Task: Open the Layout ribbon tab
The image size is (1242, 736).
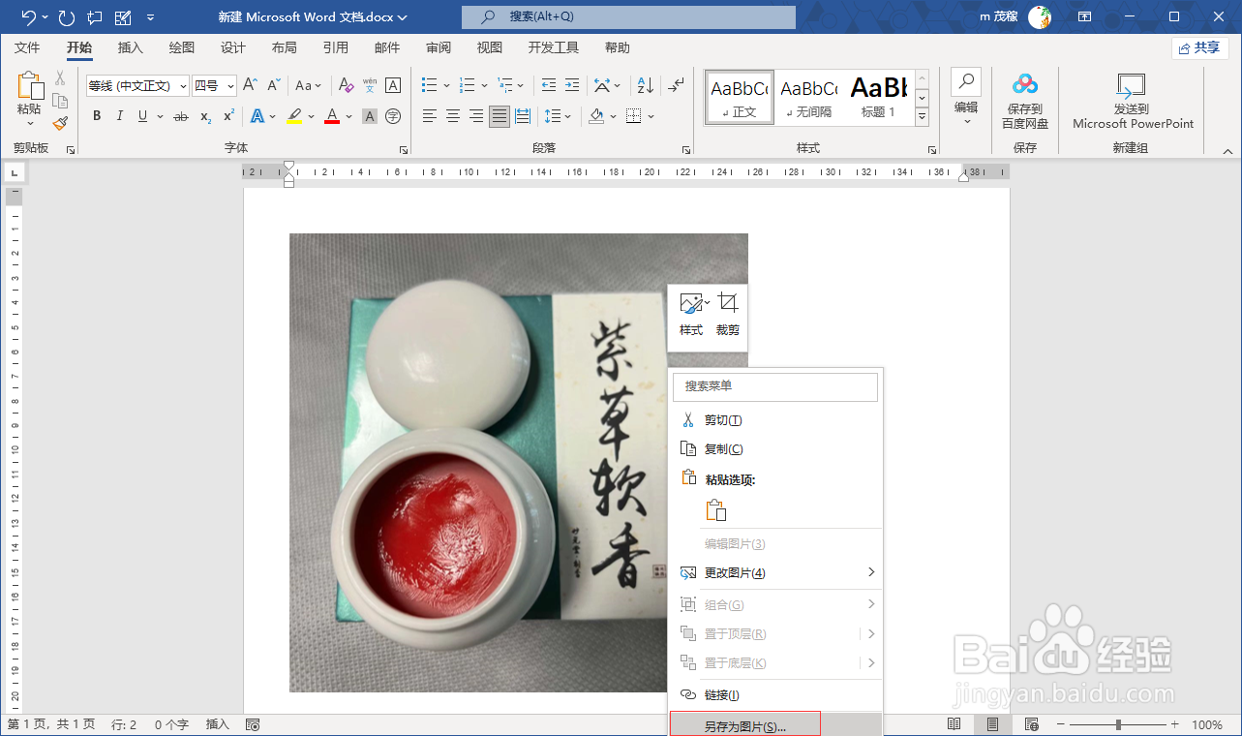Action: tap(284, 47)
